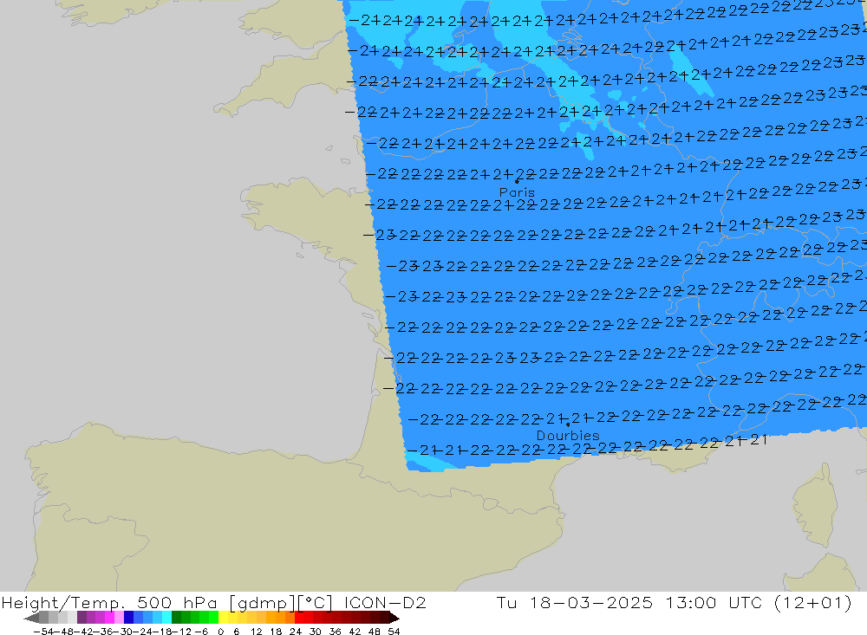Click the 36 legend value
The image size is (867, 635).
tap(335, 632)
